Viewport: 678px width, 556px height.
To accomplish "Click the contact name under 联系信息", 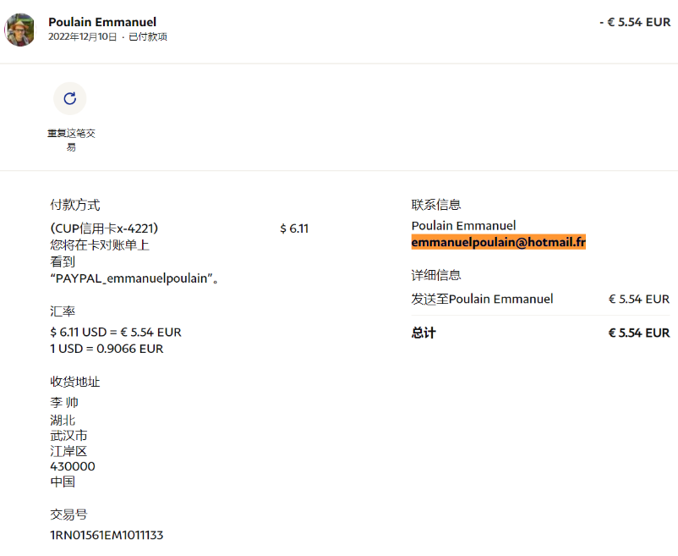I will click(463, 226).
